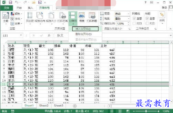
Task: Open the Home (开始) tab
Action: coord(19,8)
